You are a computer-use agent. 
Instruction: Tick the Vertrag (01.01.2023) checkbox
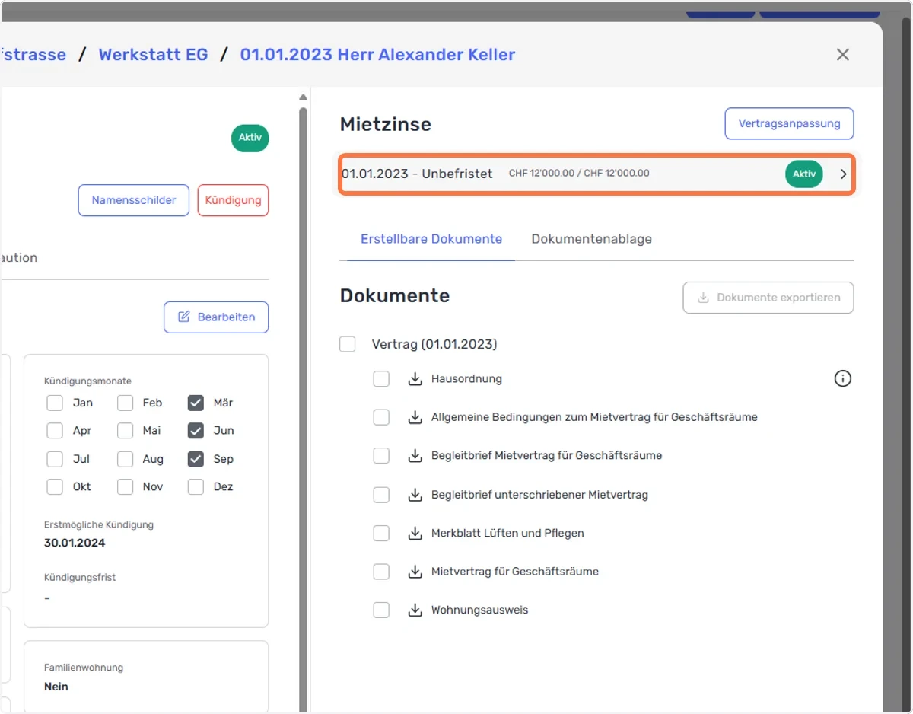(x=348, y=344)
